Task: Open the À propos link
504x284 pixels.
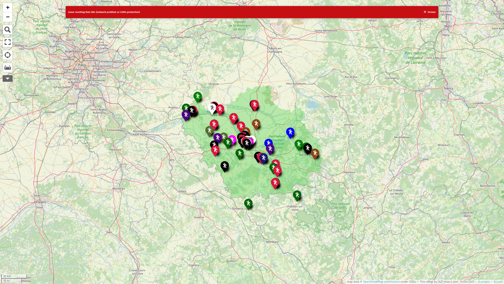Action: coord(484,282)
